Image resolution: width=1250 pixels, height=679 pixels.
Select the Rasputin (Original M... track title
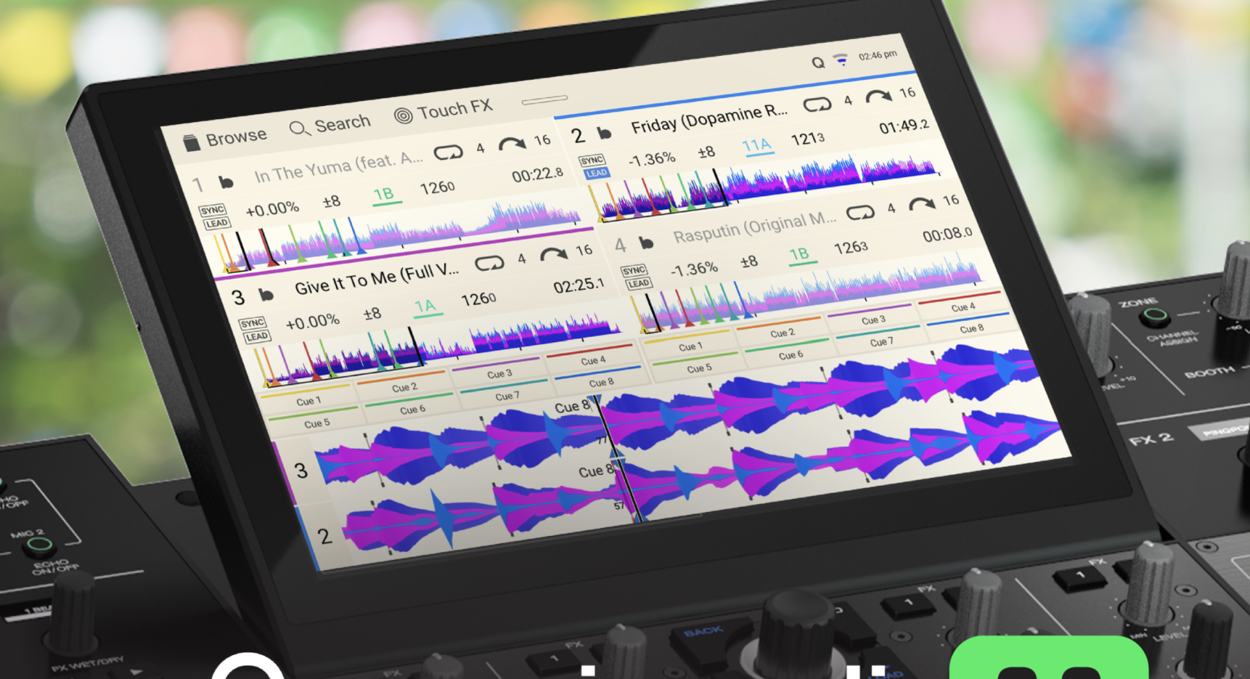point(755,228)
